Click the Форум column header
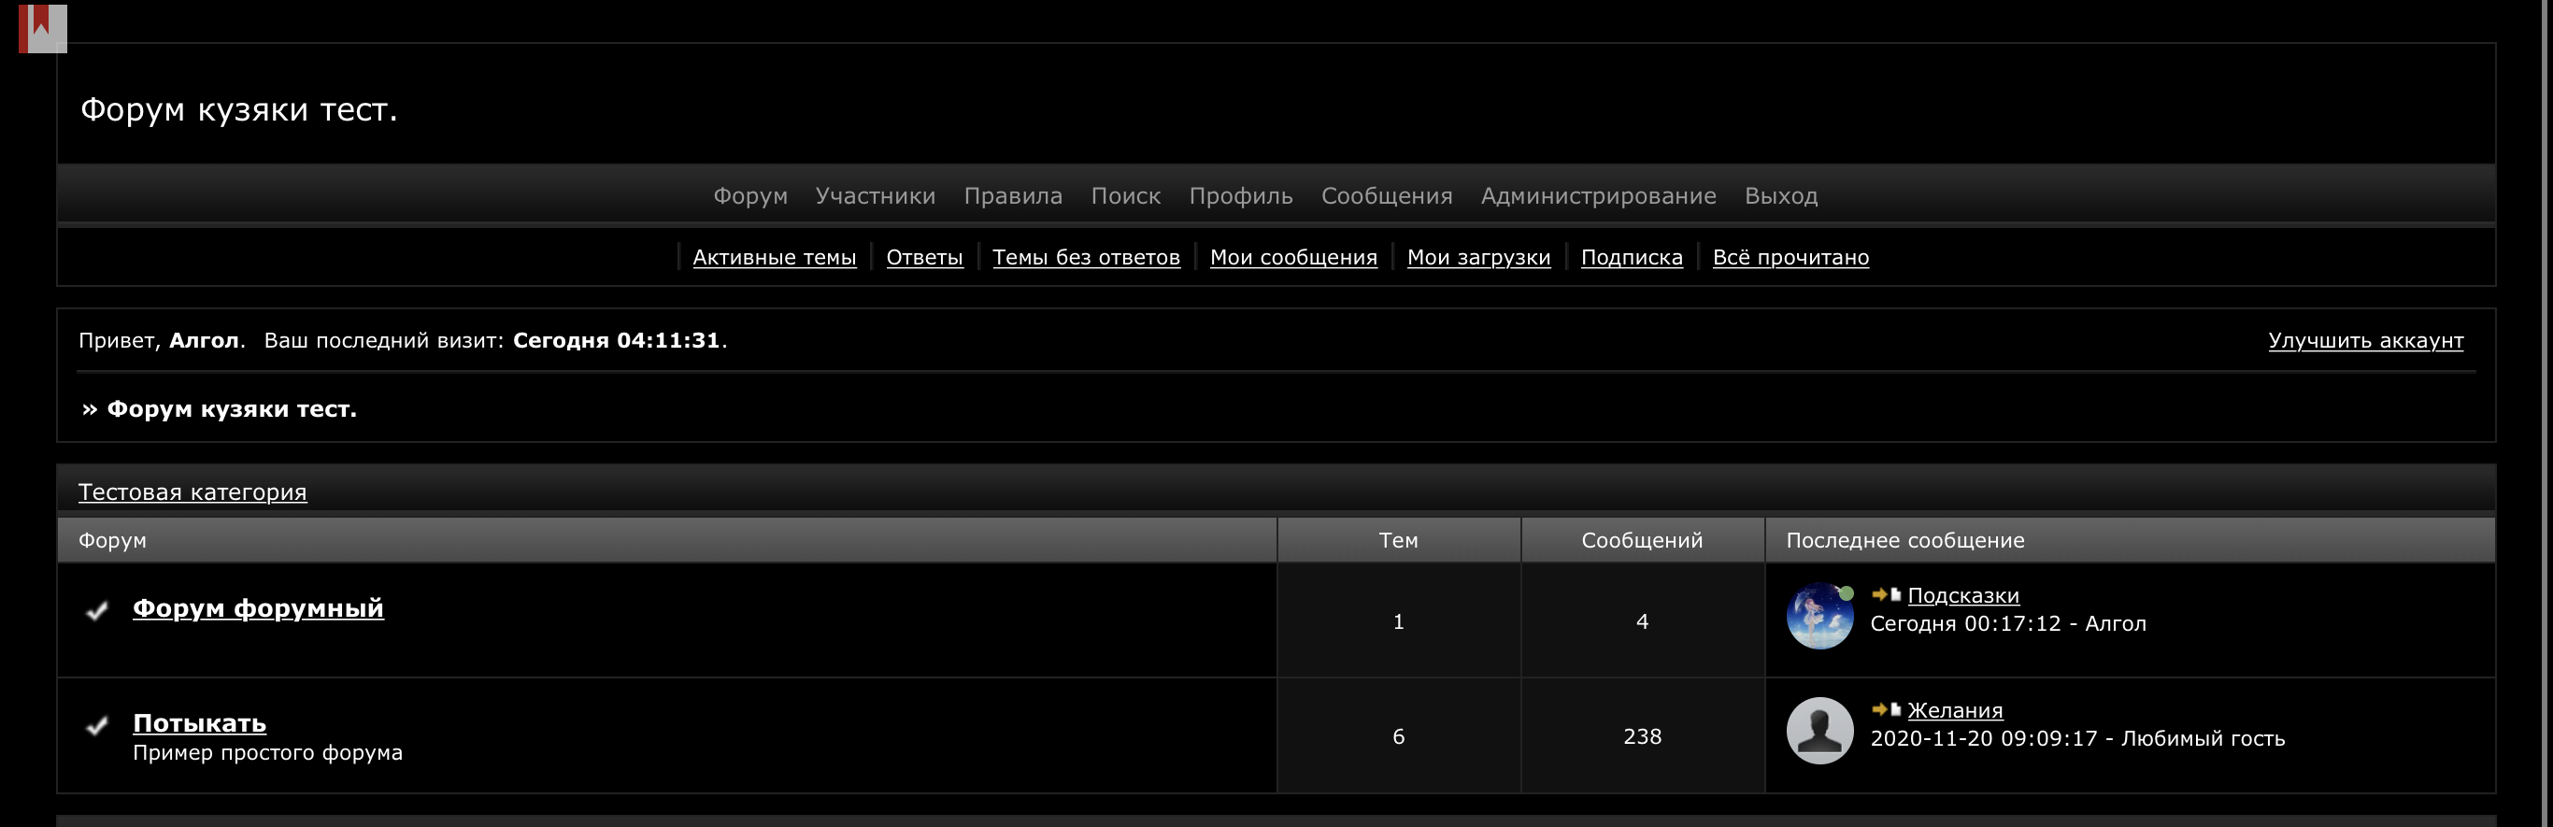This screenshot has width=2553, height=827. tap(112, 540)
